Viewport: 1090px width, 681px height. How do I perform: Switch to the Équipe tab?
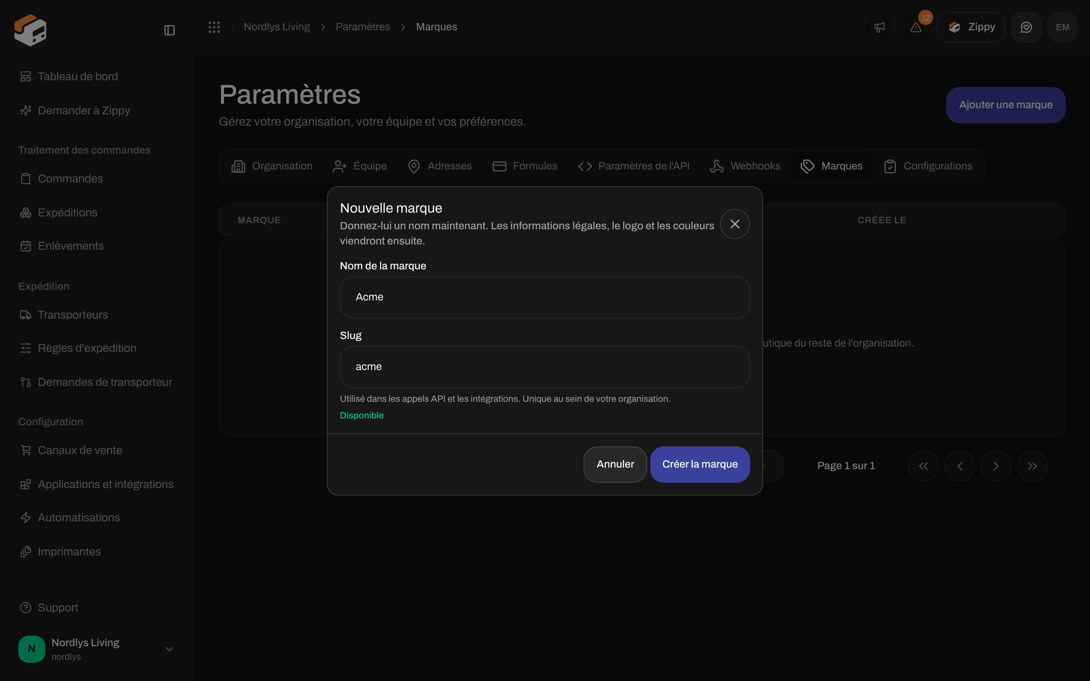pyautogui.click(x=360, y=166)
